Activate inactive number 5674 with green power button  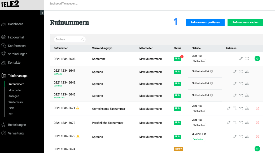[257, 149]
